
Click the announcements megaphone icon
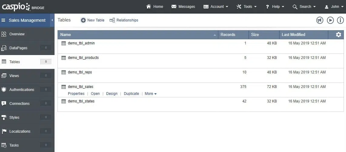click(x=320, y=20)
